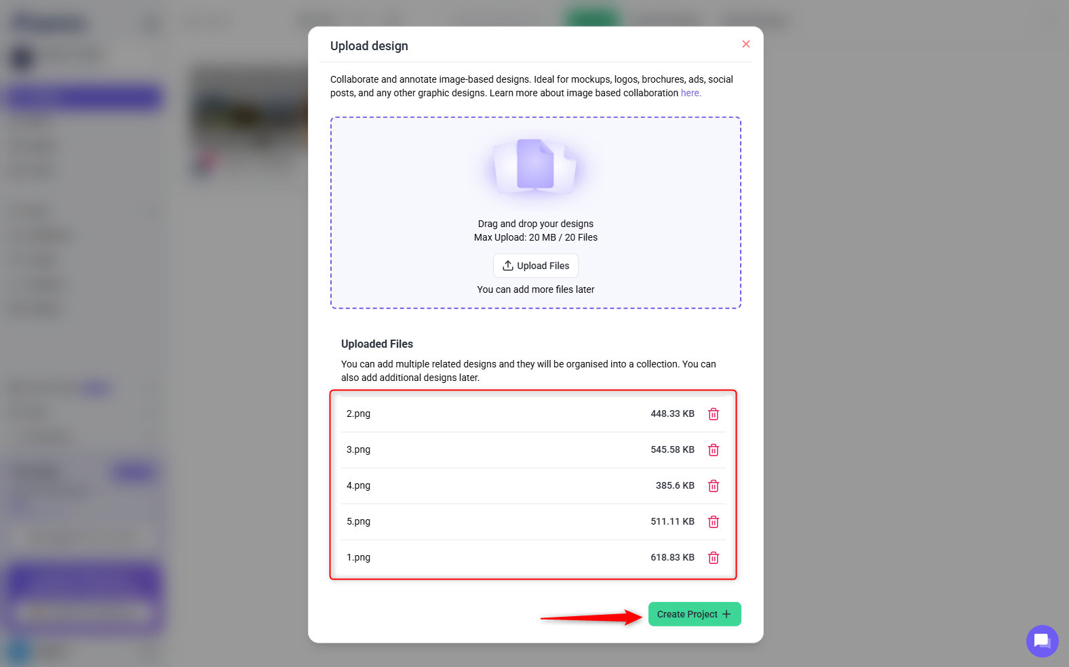Click the 1.png file name
The width and height of the screenshot is (1069, 667).
(358, 557)
